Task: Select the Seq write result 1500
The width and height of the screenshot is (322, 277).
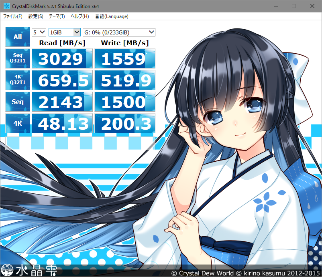Action: pyautogui.click(x=124, y=102)
